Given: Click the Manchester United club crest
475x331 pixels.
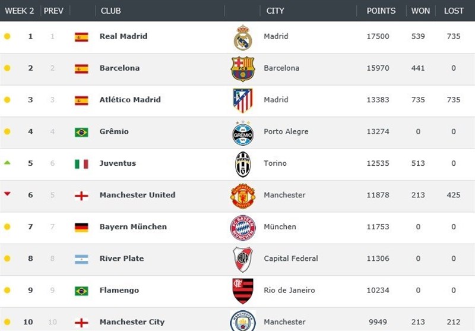Looking at the screenshot, I should 243,196.
